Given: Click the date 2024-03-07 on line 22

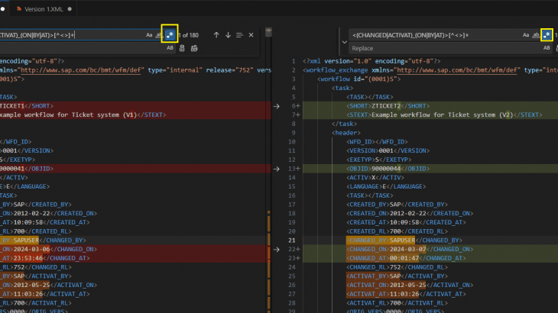Looking at the screenshot, I should (408, 249).
